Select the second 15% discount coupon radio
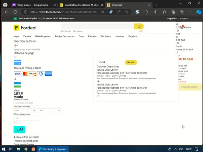This screenshot has height=152, width=203. tap(98, 96)
